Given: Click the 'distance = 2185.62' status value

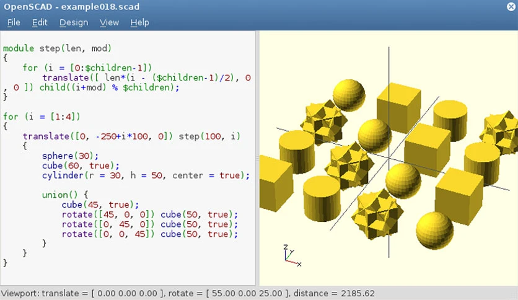Looking at the screenshot, I should pyautogui.click(x=334, y=293).
